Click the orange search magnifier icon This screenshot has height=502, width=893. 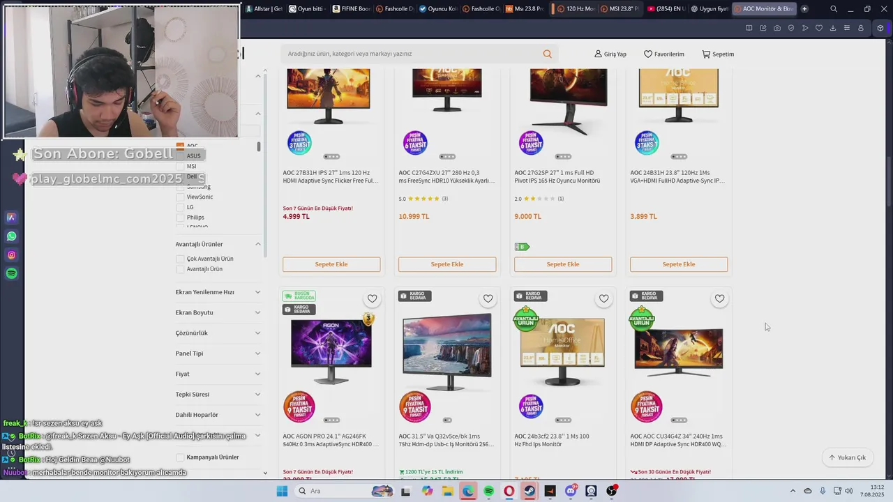point(547,54)
